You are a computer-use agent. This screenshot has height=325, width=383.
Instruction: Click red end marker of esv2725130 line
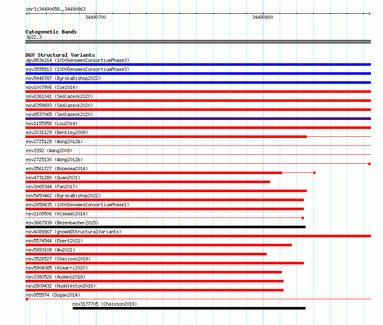pos(370,164)
